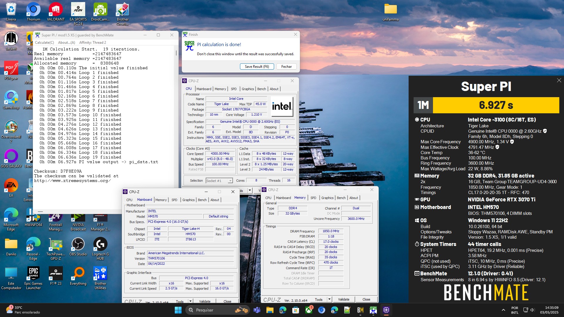Switch to Mainboard tab in top CPU-Z
564x317 pixels.
pyautogui.click(x=204, y=89)
